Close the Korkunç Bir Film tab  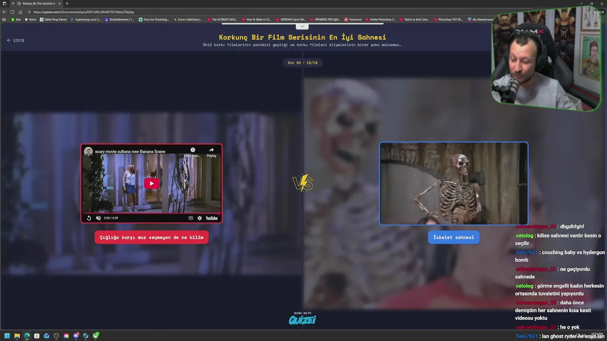[60, 3]
